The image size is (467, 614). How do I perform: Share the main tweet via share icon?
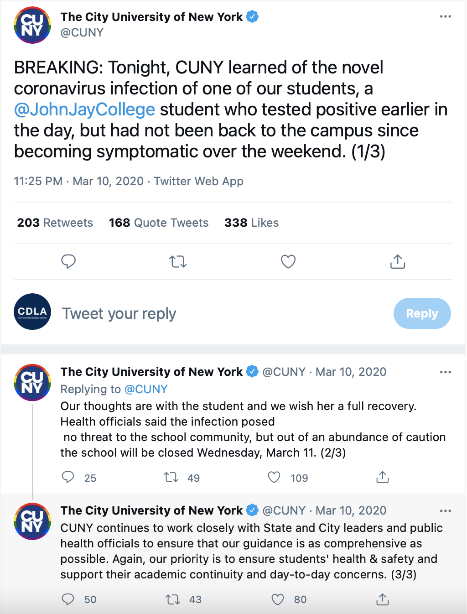(398, 261)
